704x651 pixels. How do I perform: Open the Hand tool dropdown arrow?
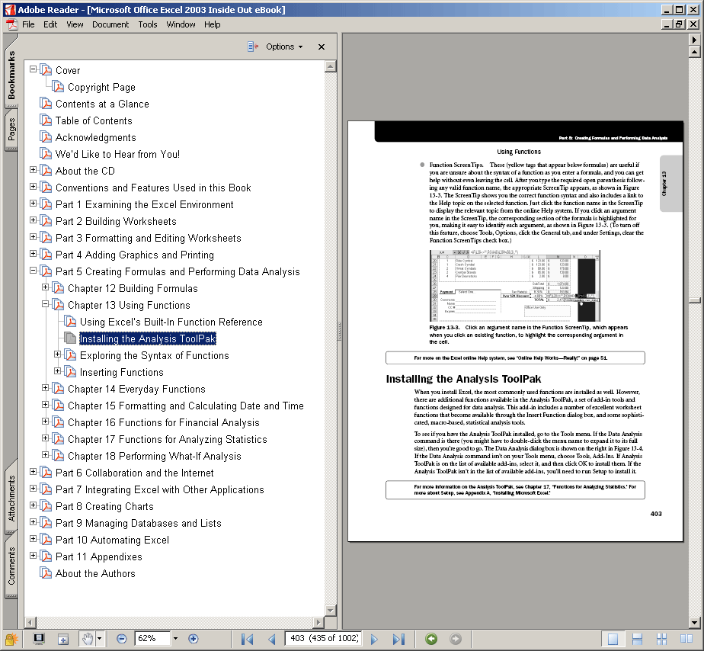99,638
